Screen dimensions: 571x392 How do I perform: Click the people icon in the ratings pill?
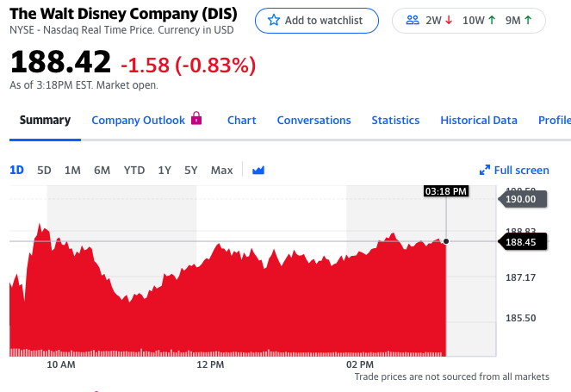(x=412, y=21)
